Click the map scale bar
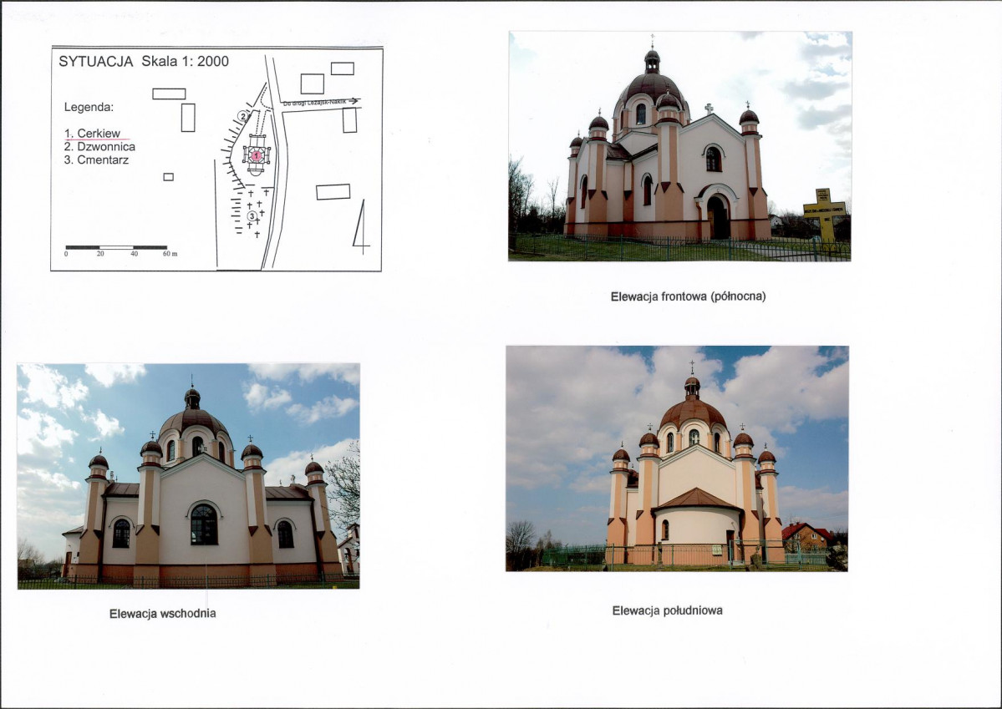This screenshot has width=1002, height=709. click(116, 247)
